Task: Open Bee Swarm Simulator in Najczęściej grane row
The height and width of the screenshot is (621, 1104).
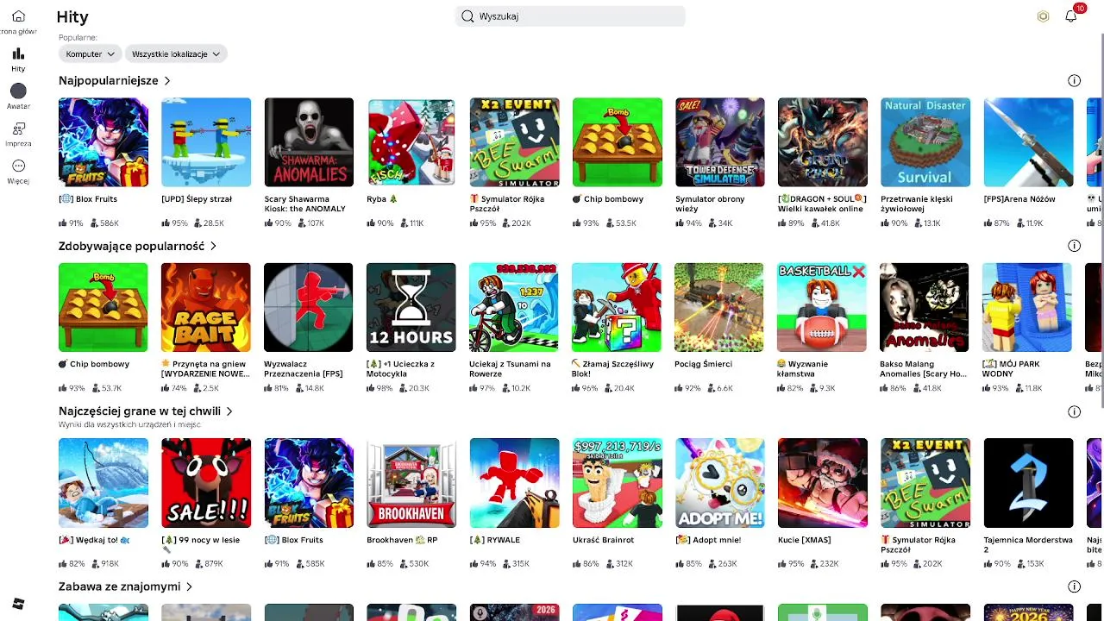Action: pos(925,483)
